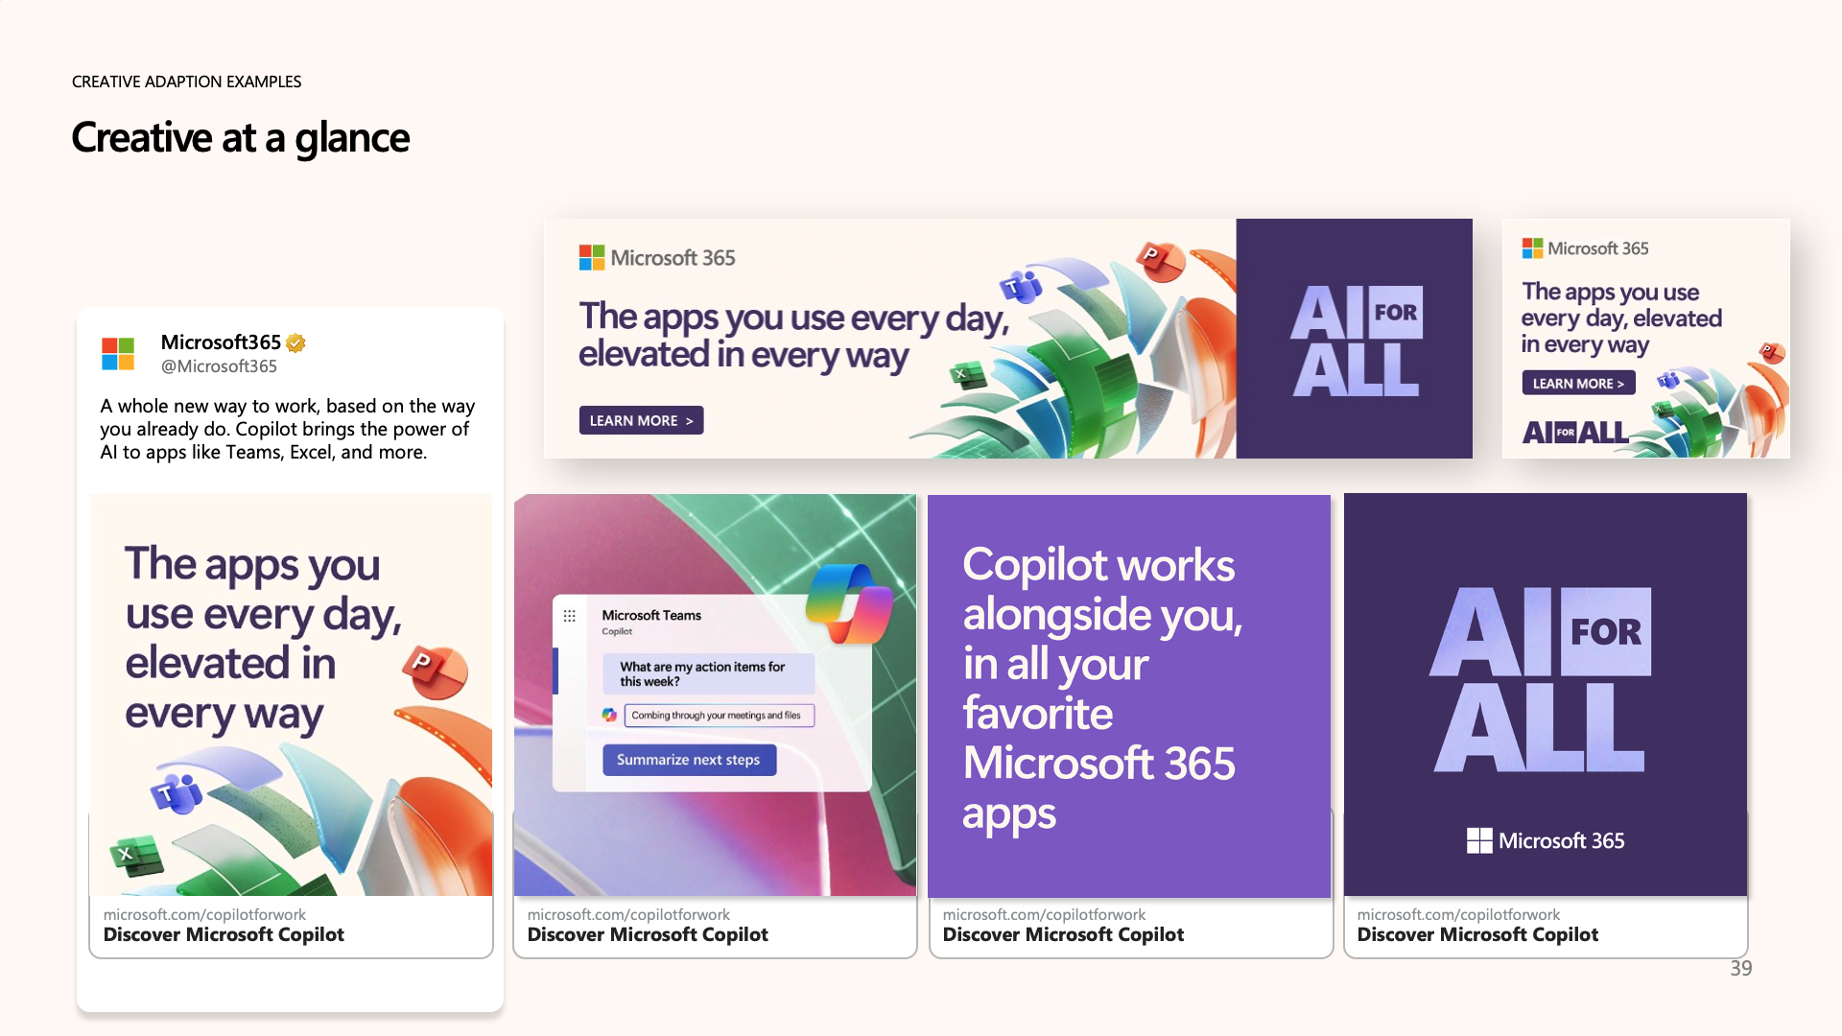Image resolution: width=1842 pixels, height=1036 pixels.
Task: Click the Summarize next steps button
Action: [x=689, y=760]
